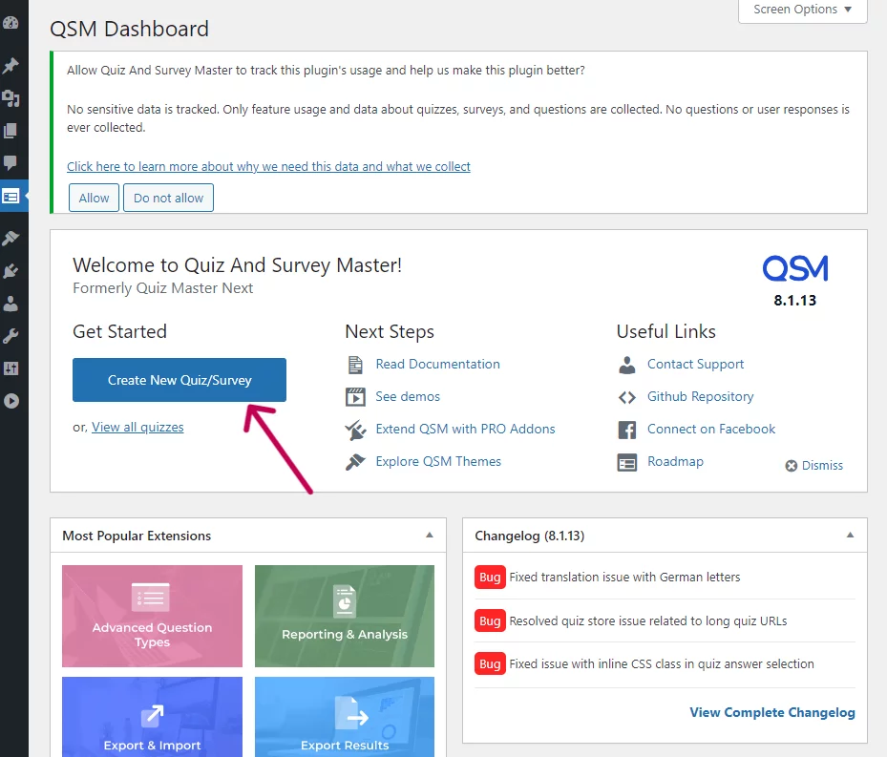Viewport: 887px width, 757px height.
Task: Open Media library icon in sidebar
Action: 11,98
